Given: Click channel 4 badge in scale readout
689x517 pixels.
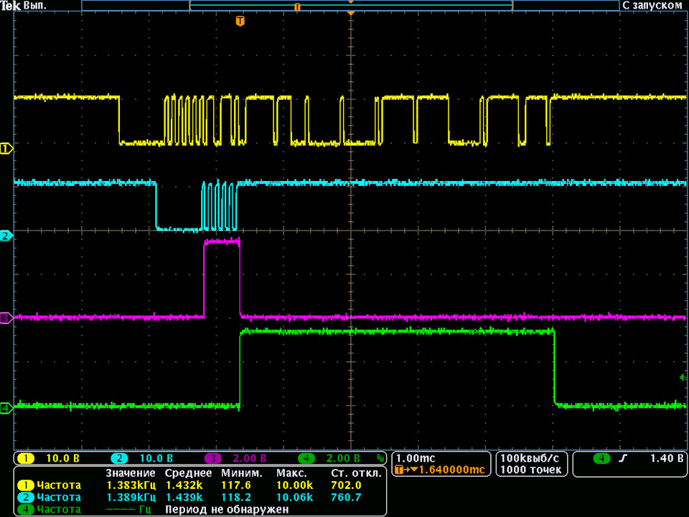Looking at the screenshot, I should click(x=306, y=459).
